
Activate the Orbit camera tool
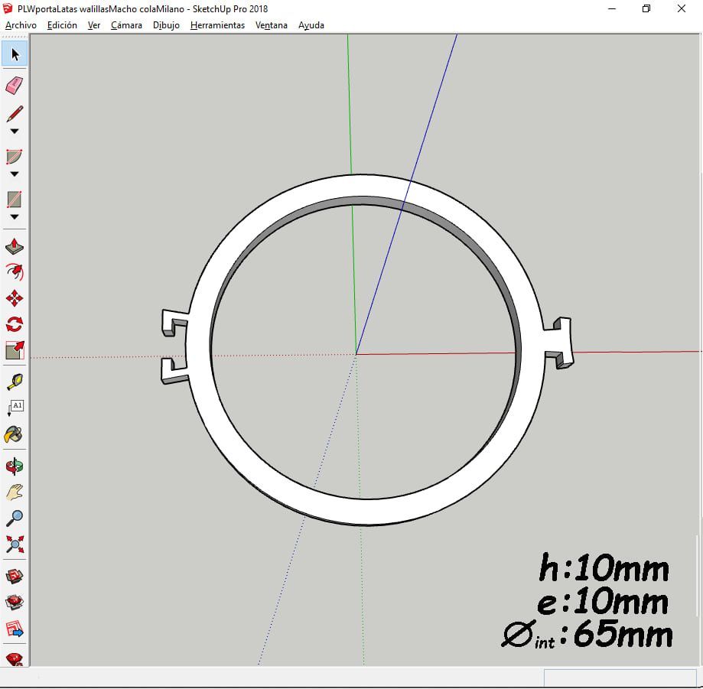(15, 466)
